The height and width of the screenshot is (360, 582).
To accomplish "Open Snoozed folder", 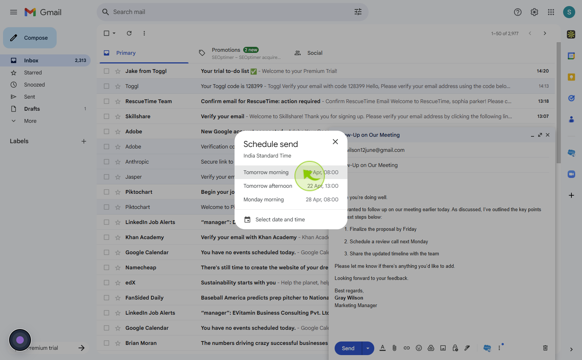I will (45, 85).
